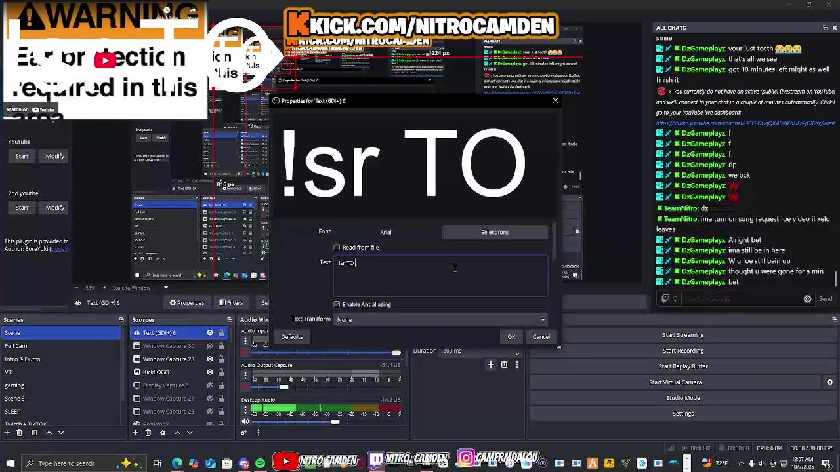Select the Intro & Outro scene
The image size is (840, 472).
[61, 359]
